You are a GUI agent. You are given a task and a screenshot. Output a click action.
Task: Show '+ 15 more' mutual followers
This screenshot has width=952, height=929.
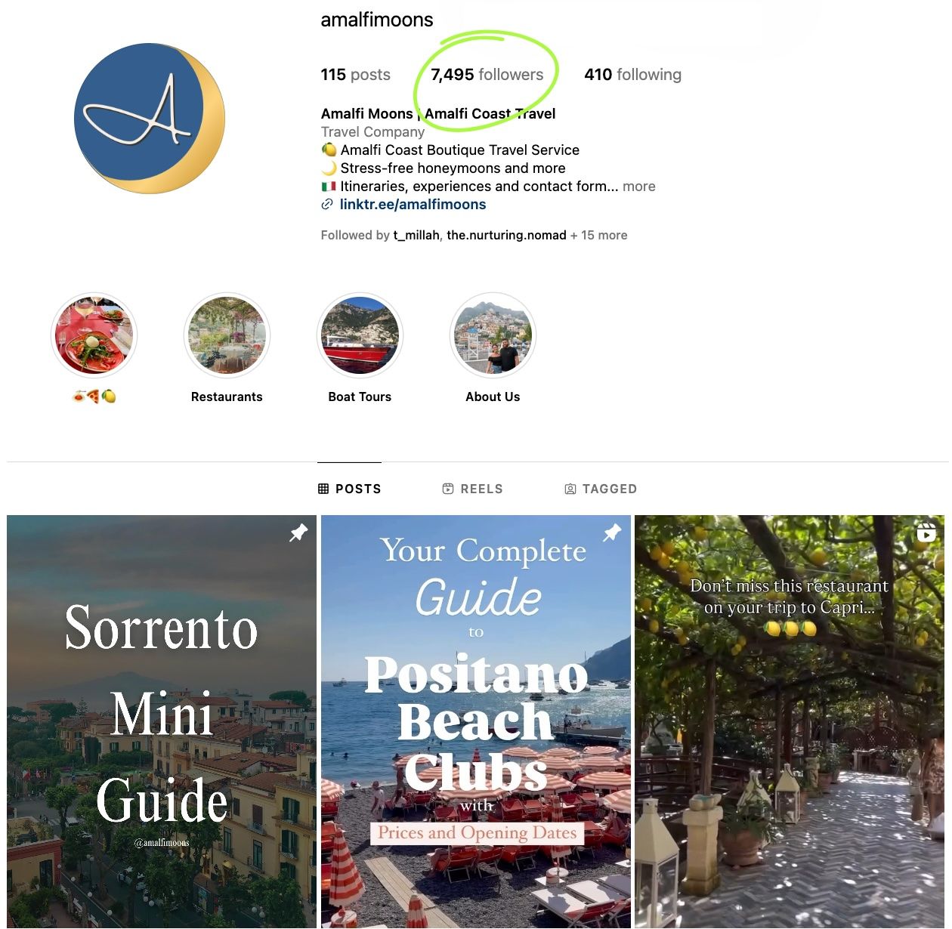pos(598,235)
